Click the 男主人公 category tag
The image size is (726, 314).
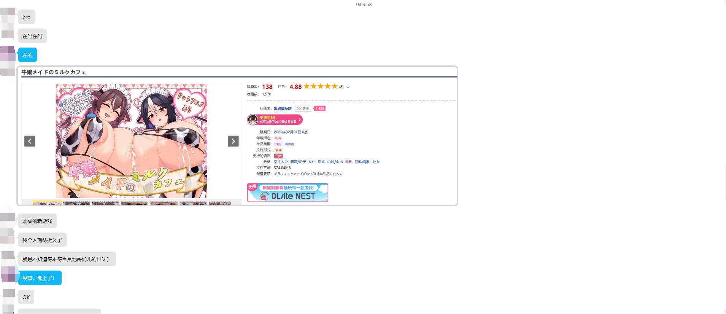(281, 162)
